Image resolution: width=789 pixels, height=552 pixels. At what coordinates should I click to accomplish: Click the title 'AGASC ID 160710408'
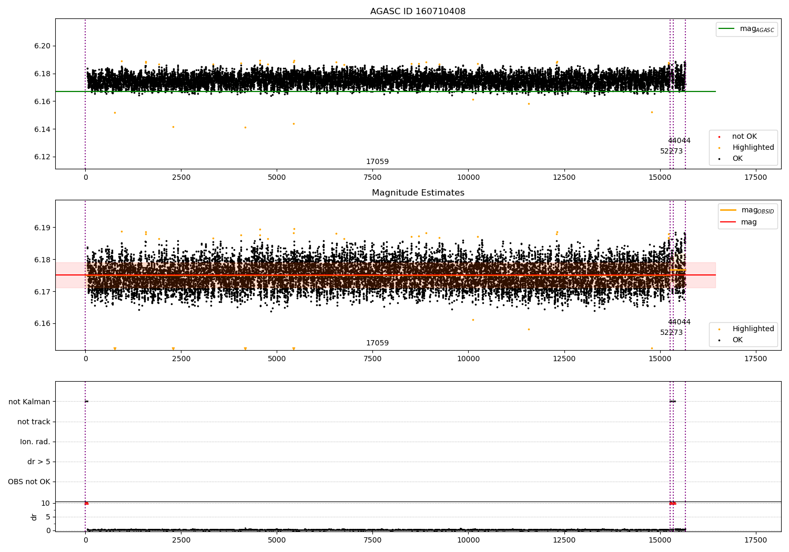[x=418, y=12]
